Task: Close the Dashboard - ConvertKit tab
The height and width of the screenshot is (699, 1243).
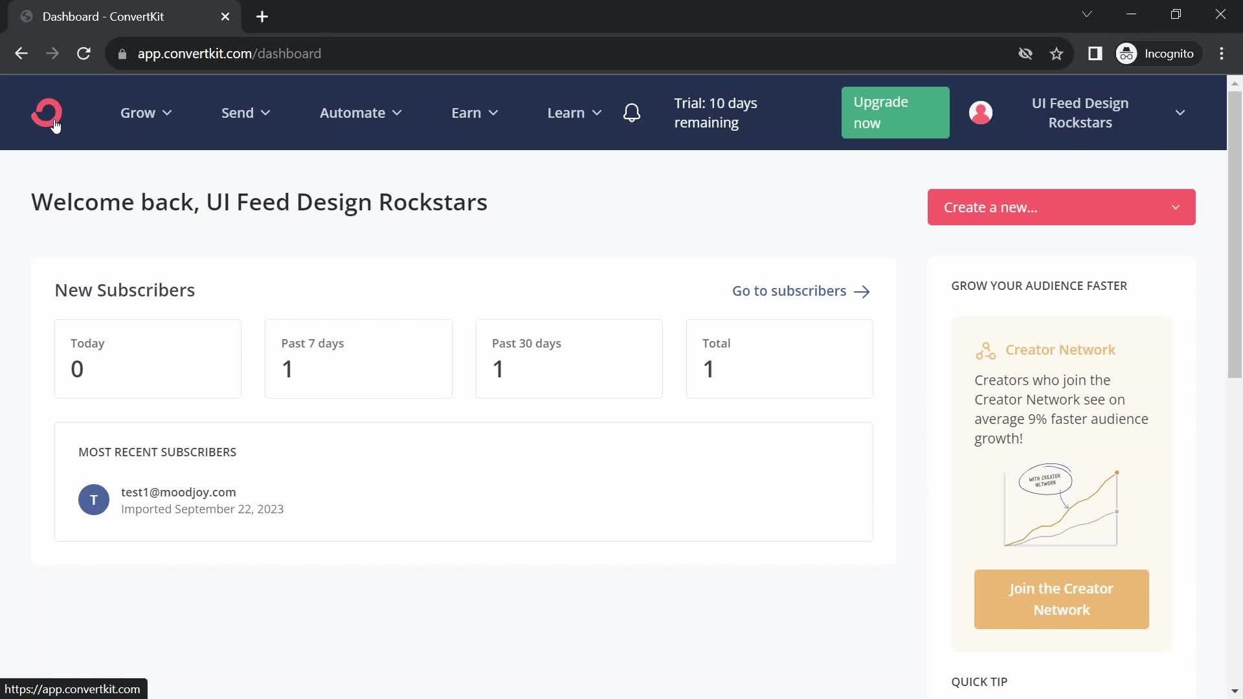Action: [225, 17]
